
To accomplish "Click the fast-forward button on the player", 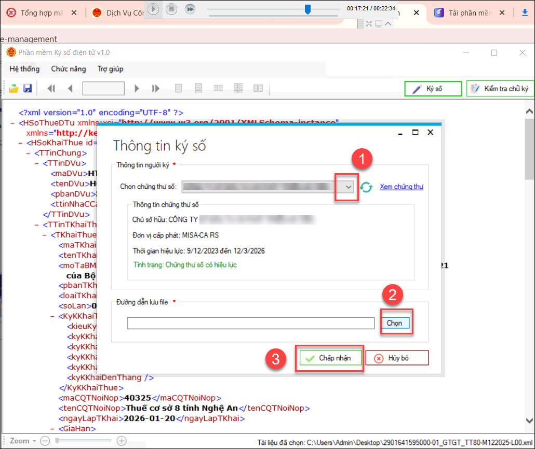I will pos(190,9).
